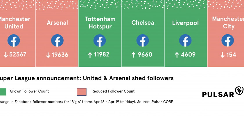Click the PULSAR brand wordmark

point(218,94)
